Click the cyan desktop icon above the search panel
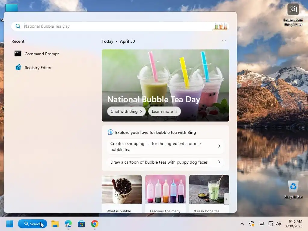 pos(12,8)
